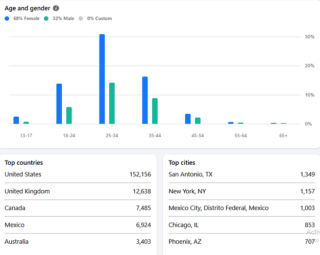Viewport: 320px width, 255px height.
Task: Click the blue Female legend dot
Action: click(7, 18)
